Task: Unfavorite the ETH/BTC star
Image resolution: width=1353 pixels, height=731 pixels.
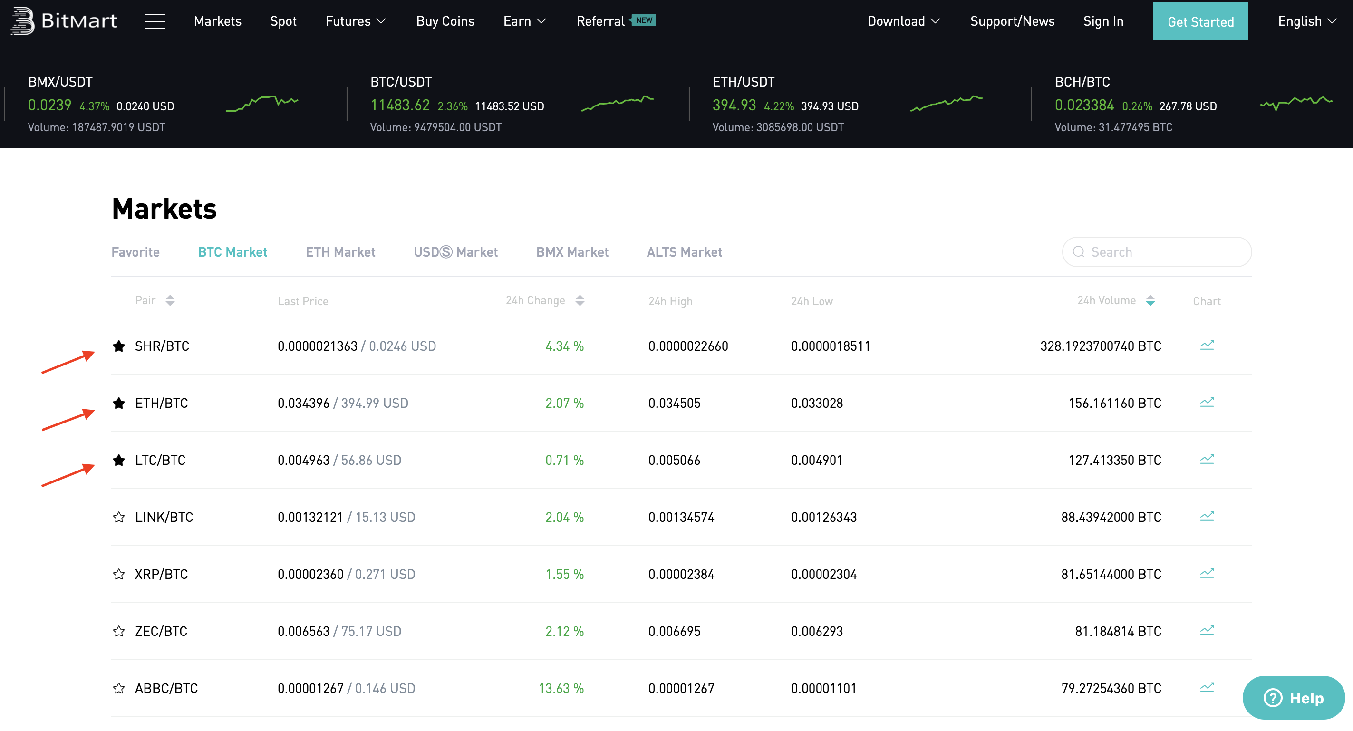Action: pyautogui.click(x=119, y=403)
